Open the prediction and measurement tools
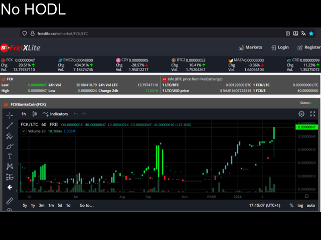This screenshot has height=240, width=321. click(x=10, y=177)
